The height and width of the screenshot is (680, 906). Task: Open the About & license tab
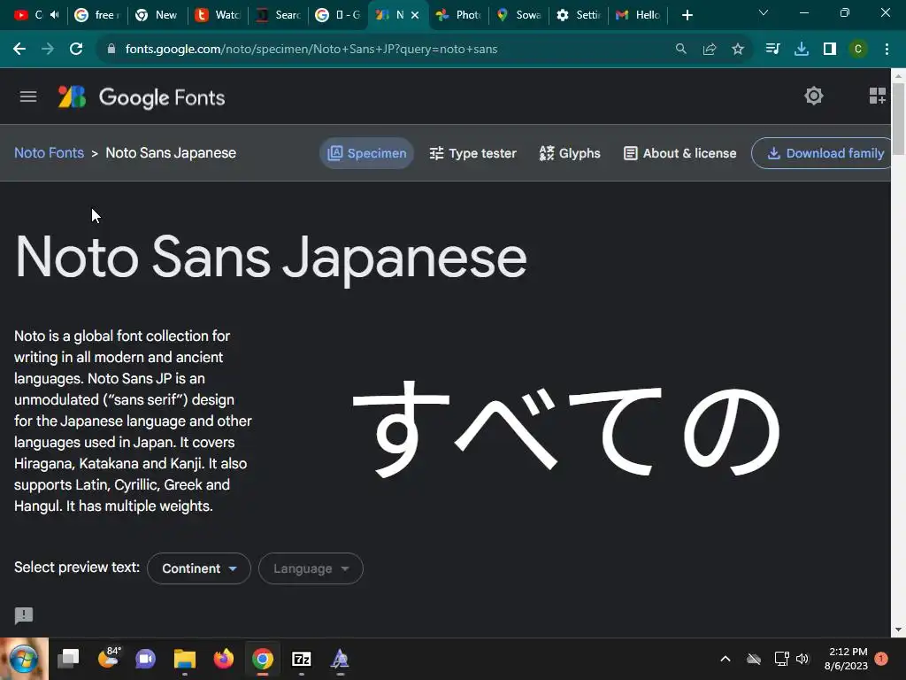[x=680, y=153]
